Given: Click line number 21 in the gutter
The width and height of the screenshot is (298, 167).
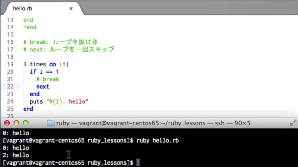Looking at the screenshot, I should pos(10,79).
